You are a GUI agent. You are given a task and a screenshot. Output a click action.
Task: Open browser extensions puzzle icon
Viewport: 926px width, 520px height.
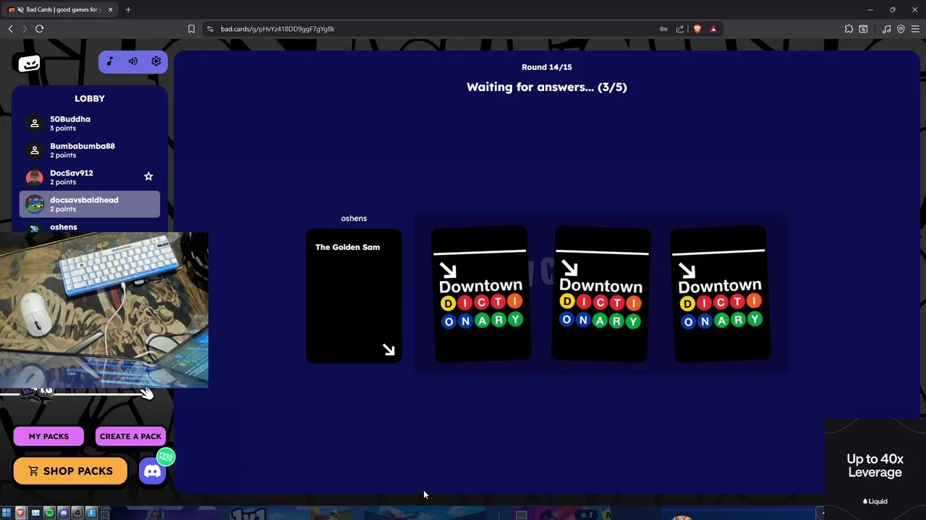click(x=849, y=29)
